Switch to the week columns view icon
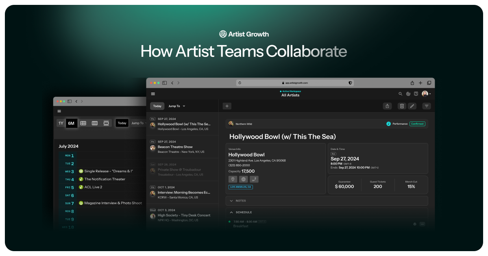The height and width of the screenshot is (256, 488). pos(95,123)
